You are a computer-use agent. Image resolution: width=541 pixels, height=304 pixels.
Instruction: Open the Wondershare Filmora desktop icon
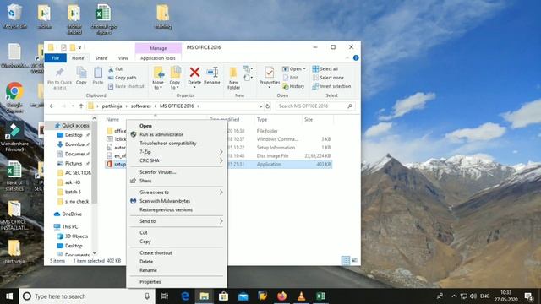click(14, 137)
